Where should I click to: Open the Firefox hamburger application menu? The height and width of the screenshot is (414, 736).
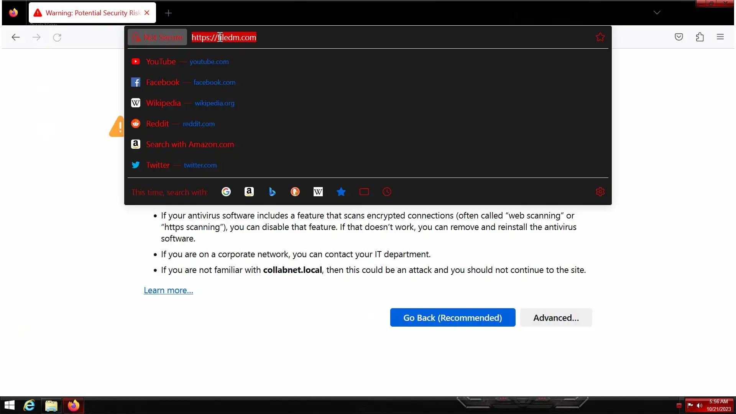(720, 37)
